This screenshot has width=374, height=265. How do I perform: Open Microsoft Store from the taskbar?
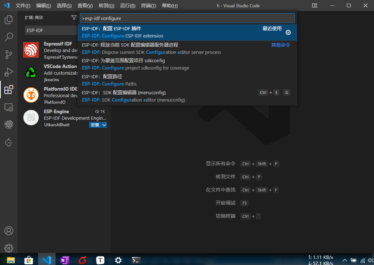[28, 260]
